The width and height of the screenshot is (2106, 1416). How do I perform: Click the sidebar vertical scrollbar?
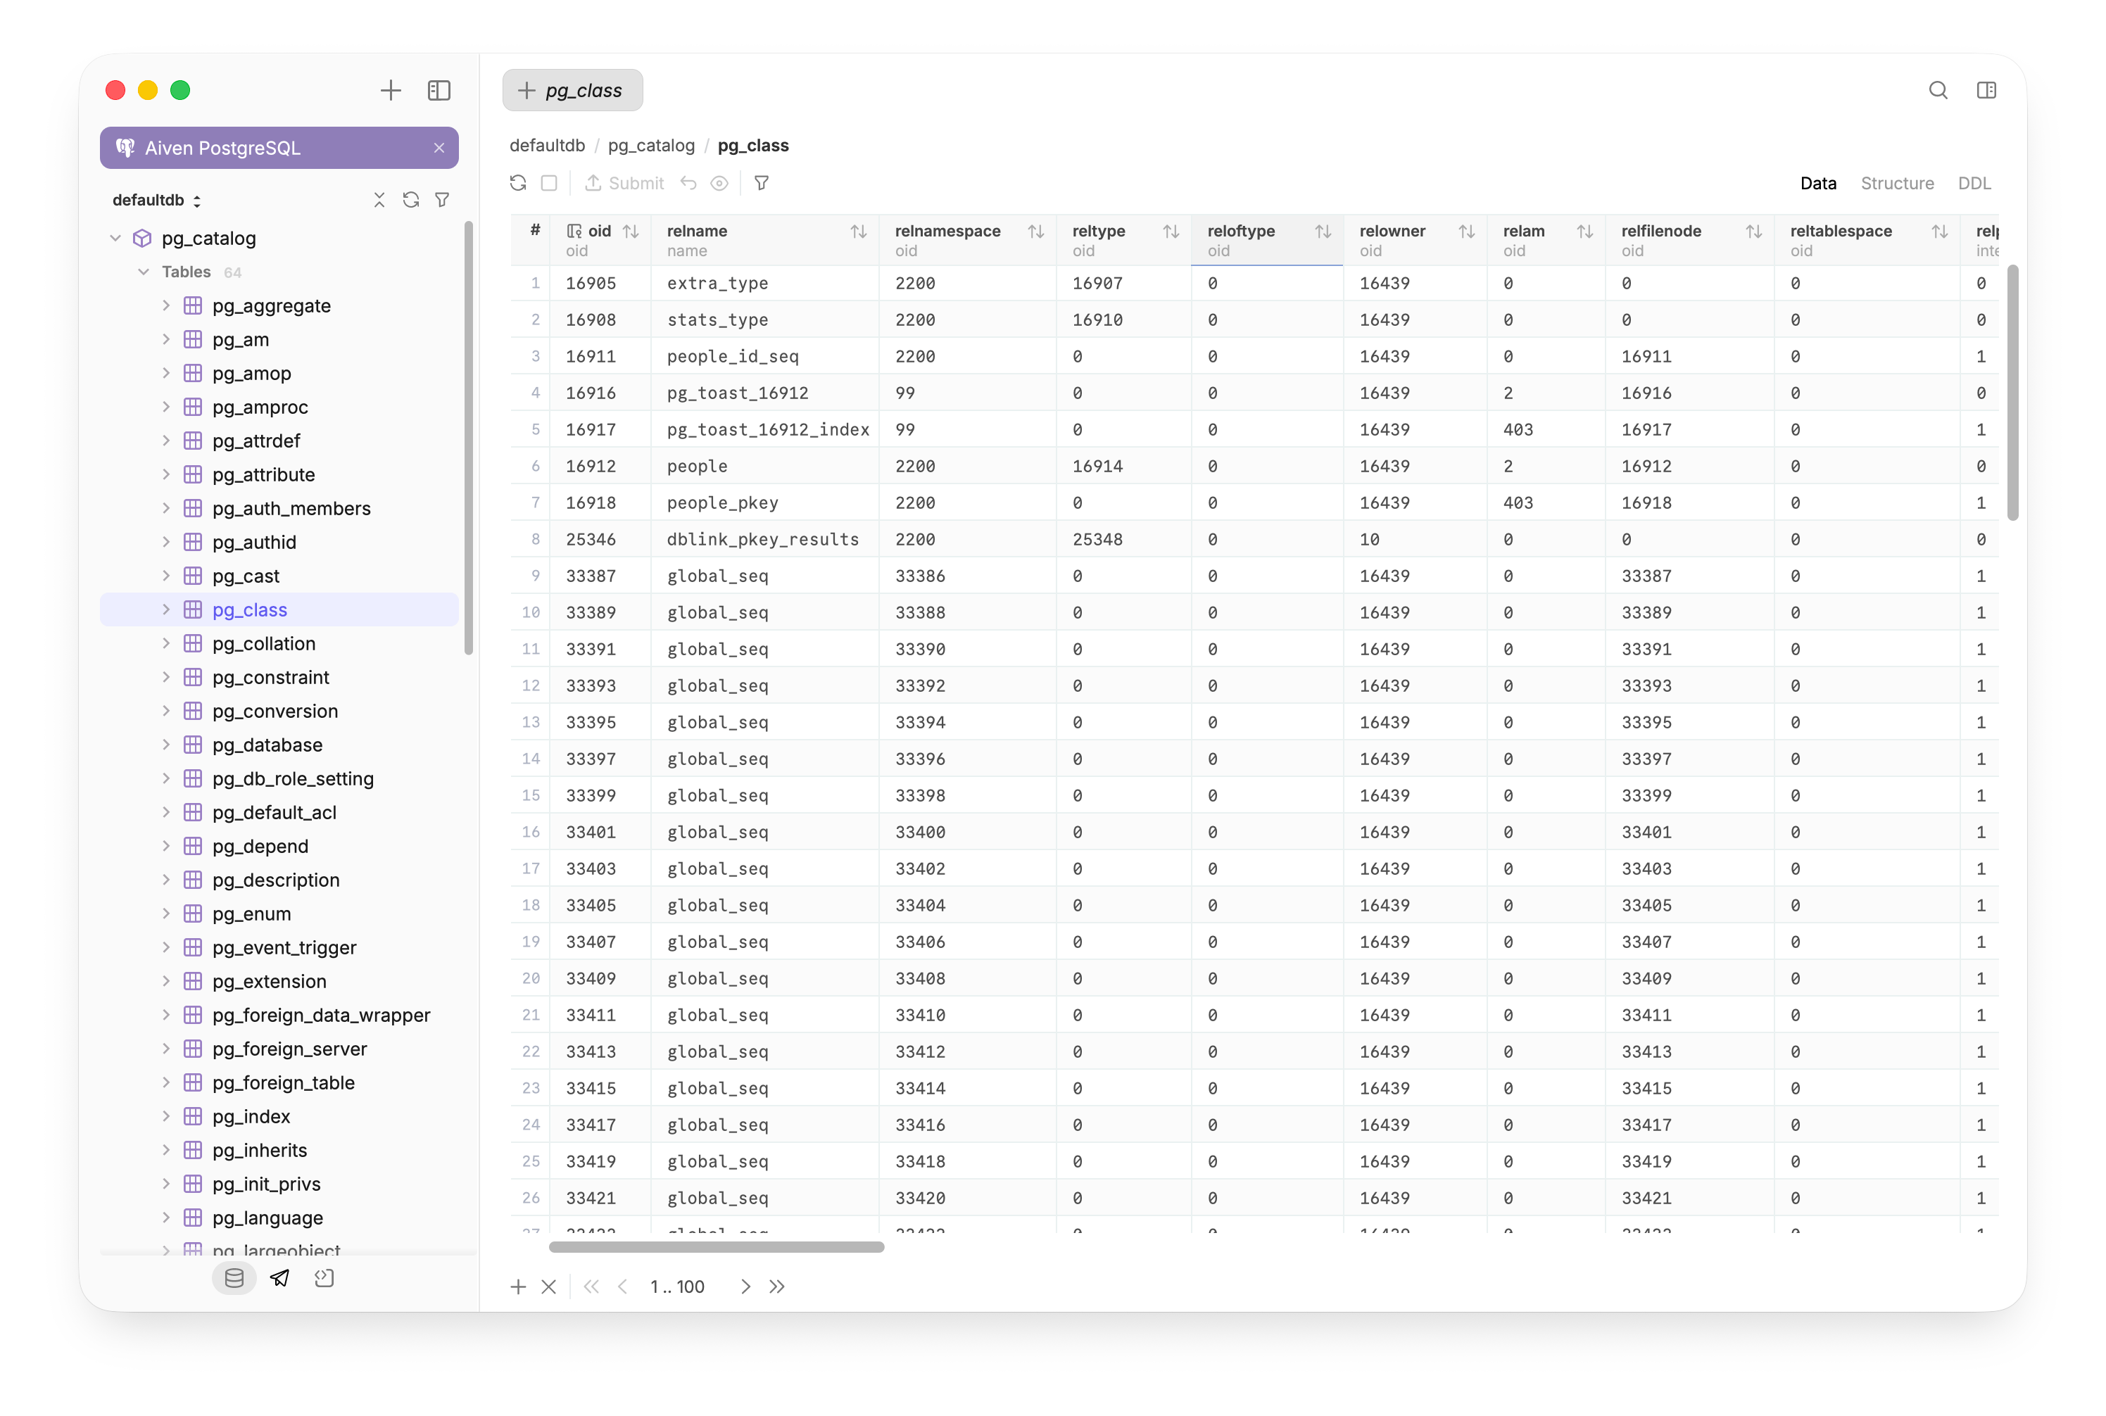(x=469, y=438)
